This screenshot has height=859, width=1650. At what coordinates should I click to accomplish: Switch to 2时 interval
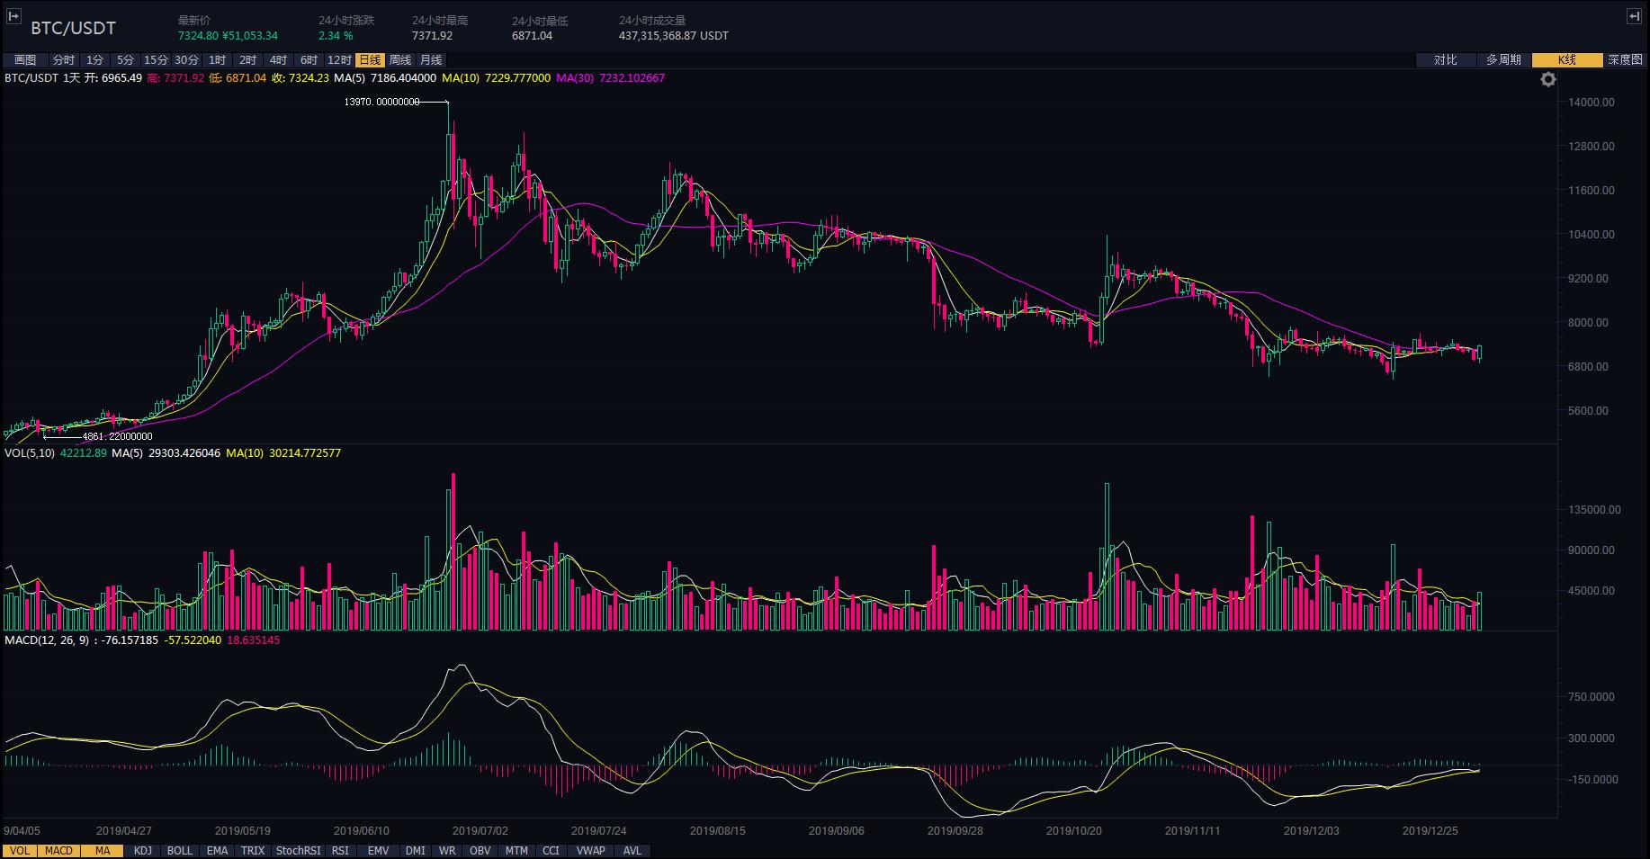pyautogui.click(x=247, y=60)
